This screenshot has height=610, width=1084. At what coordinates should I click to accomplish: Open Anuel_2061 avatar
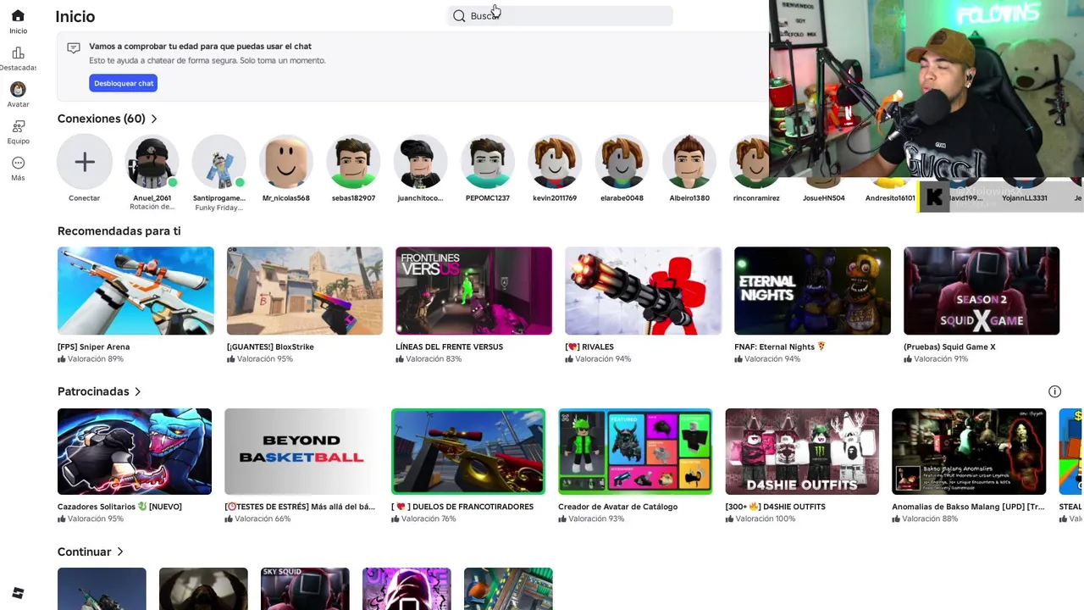[x=152, y=161]
